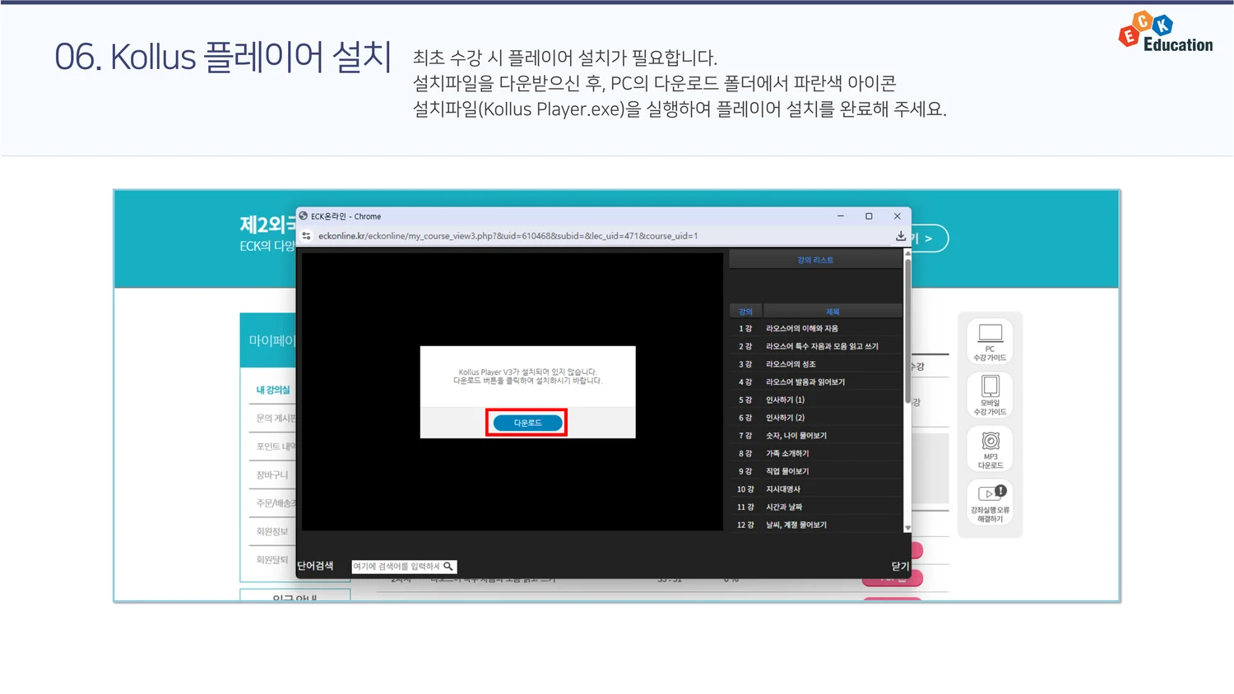Image resolution: width=1234 pixels, height=694 pixels.
Task: Open the MP3 다운로드 icon
Action: tap(990, 449)
